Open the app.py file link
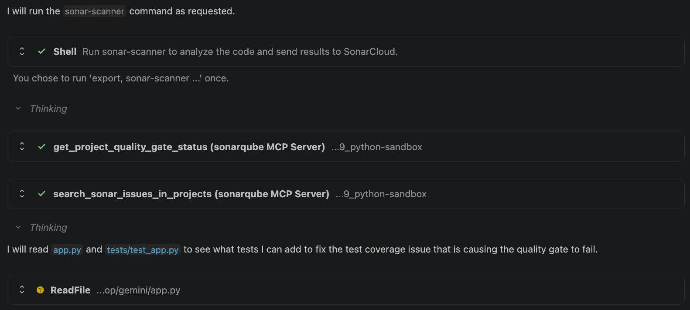 67,250
